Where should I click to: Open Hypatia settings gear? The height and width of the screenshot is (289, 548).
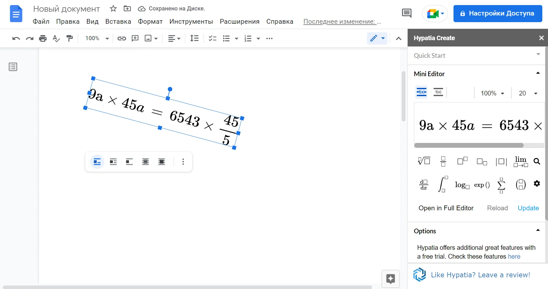[x=537, y=184]
